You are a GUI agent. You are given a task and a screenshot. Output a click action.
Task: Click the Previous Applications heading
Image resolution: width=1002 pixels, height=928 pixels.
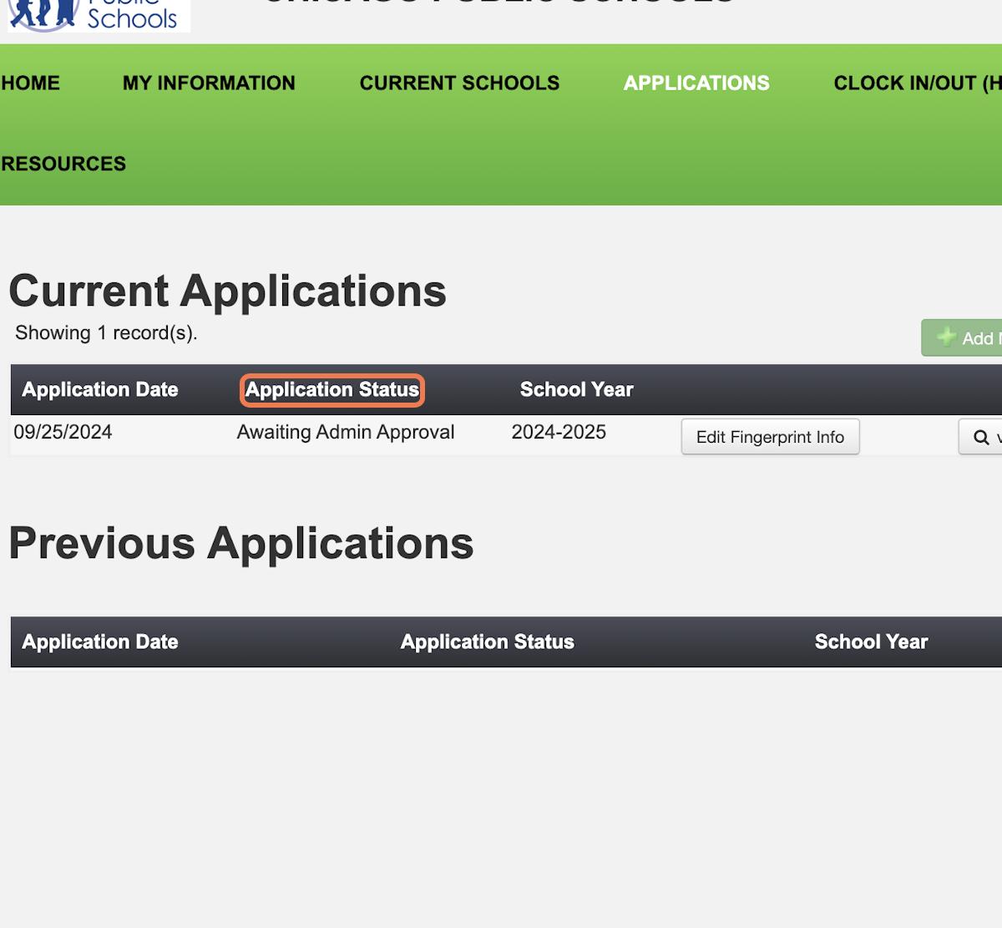(x=241, y=544)
